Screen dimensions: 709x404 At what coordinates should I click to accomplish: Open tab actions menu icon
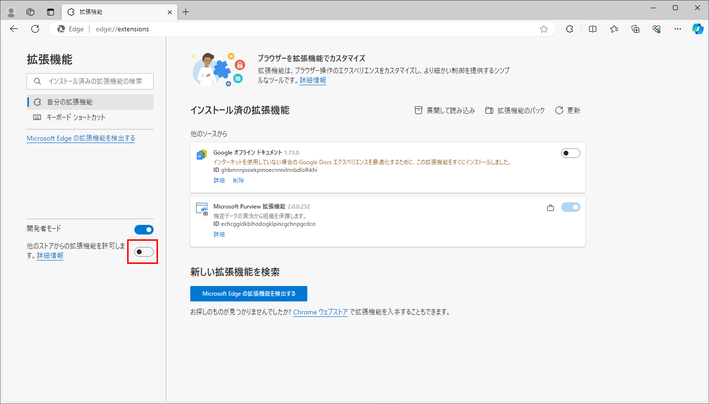click(x=51, y=12)
